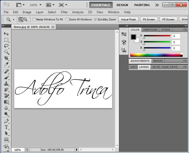Activate the Crop tool
This screenshot has width=189, height=153.
tap(6, 58)
